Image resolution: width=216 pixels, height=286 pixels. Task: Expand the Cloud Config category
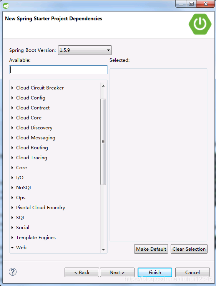(12, 98)
